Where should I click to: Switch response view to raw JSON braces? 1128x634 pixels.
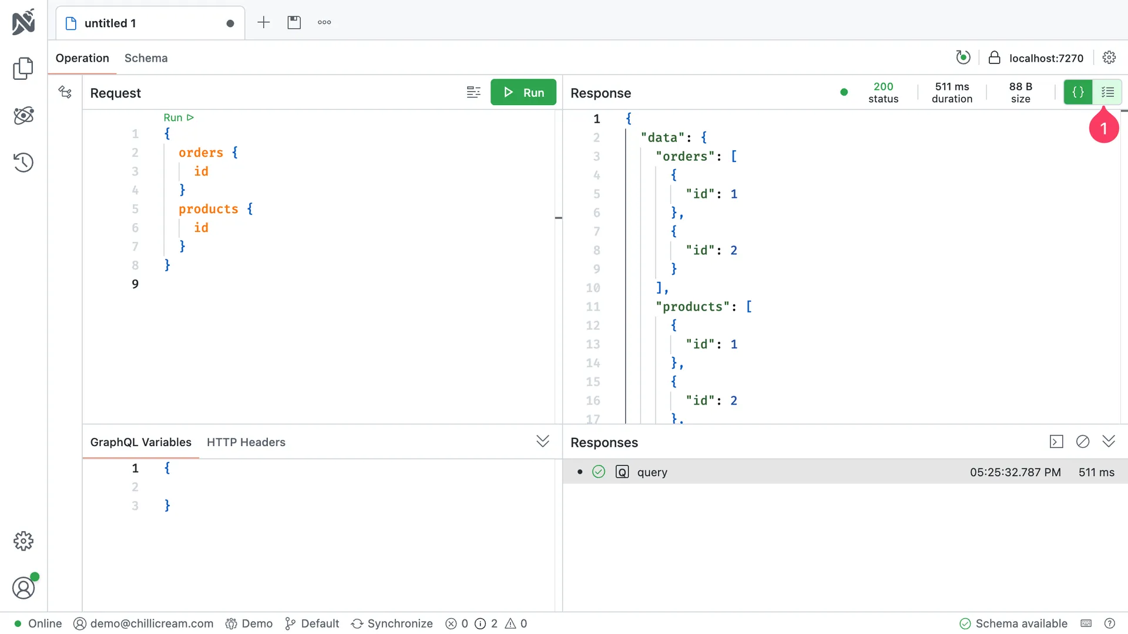pyautogui.click(x=1077, y=92)
